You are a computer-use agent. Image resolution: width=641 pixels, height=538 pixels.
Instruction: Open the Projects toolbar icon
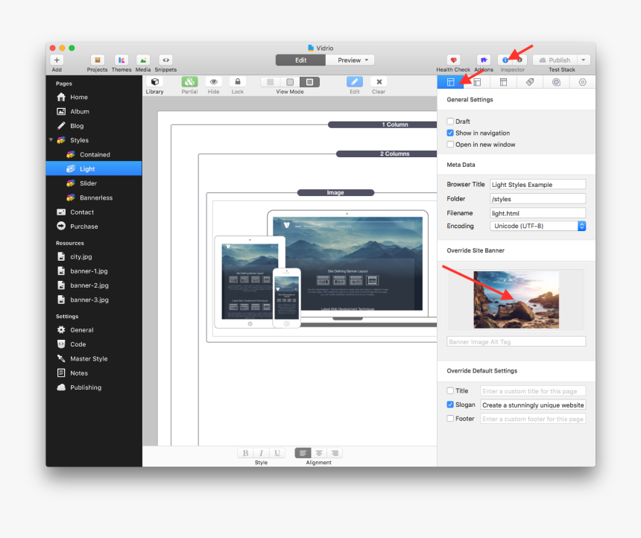click(x=97, y=60)
